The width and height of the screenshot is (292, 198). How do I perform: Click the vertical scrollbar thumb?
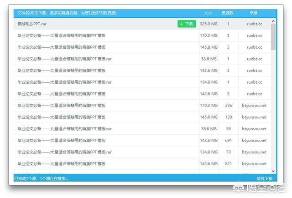(273, 36)
